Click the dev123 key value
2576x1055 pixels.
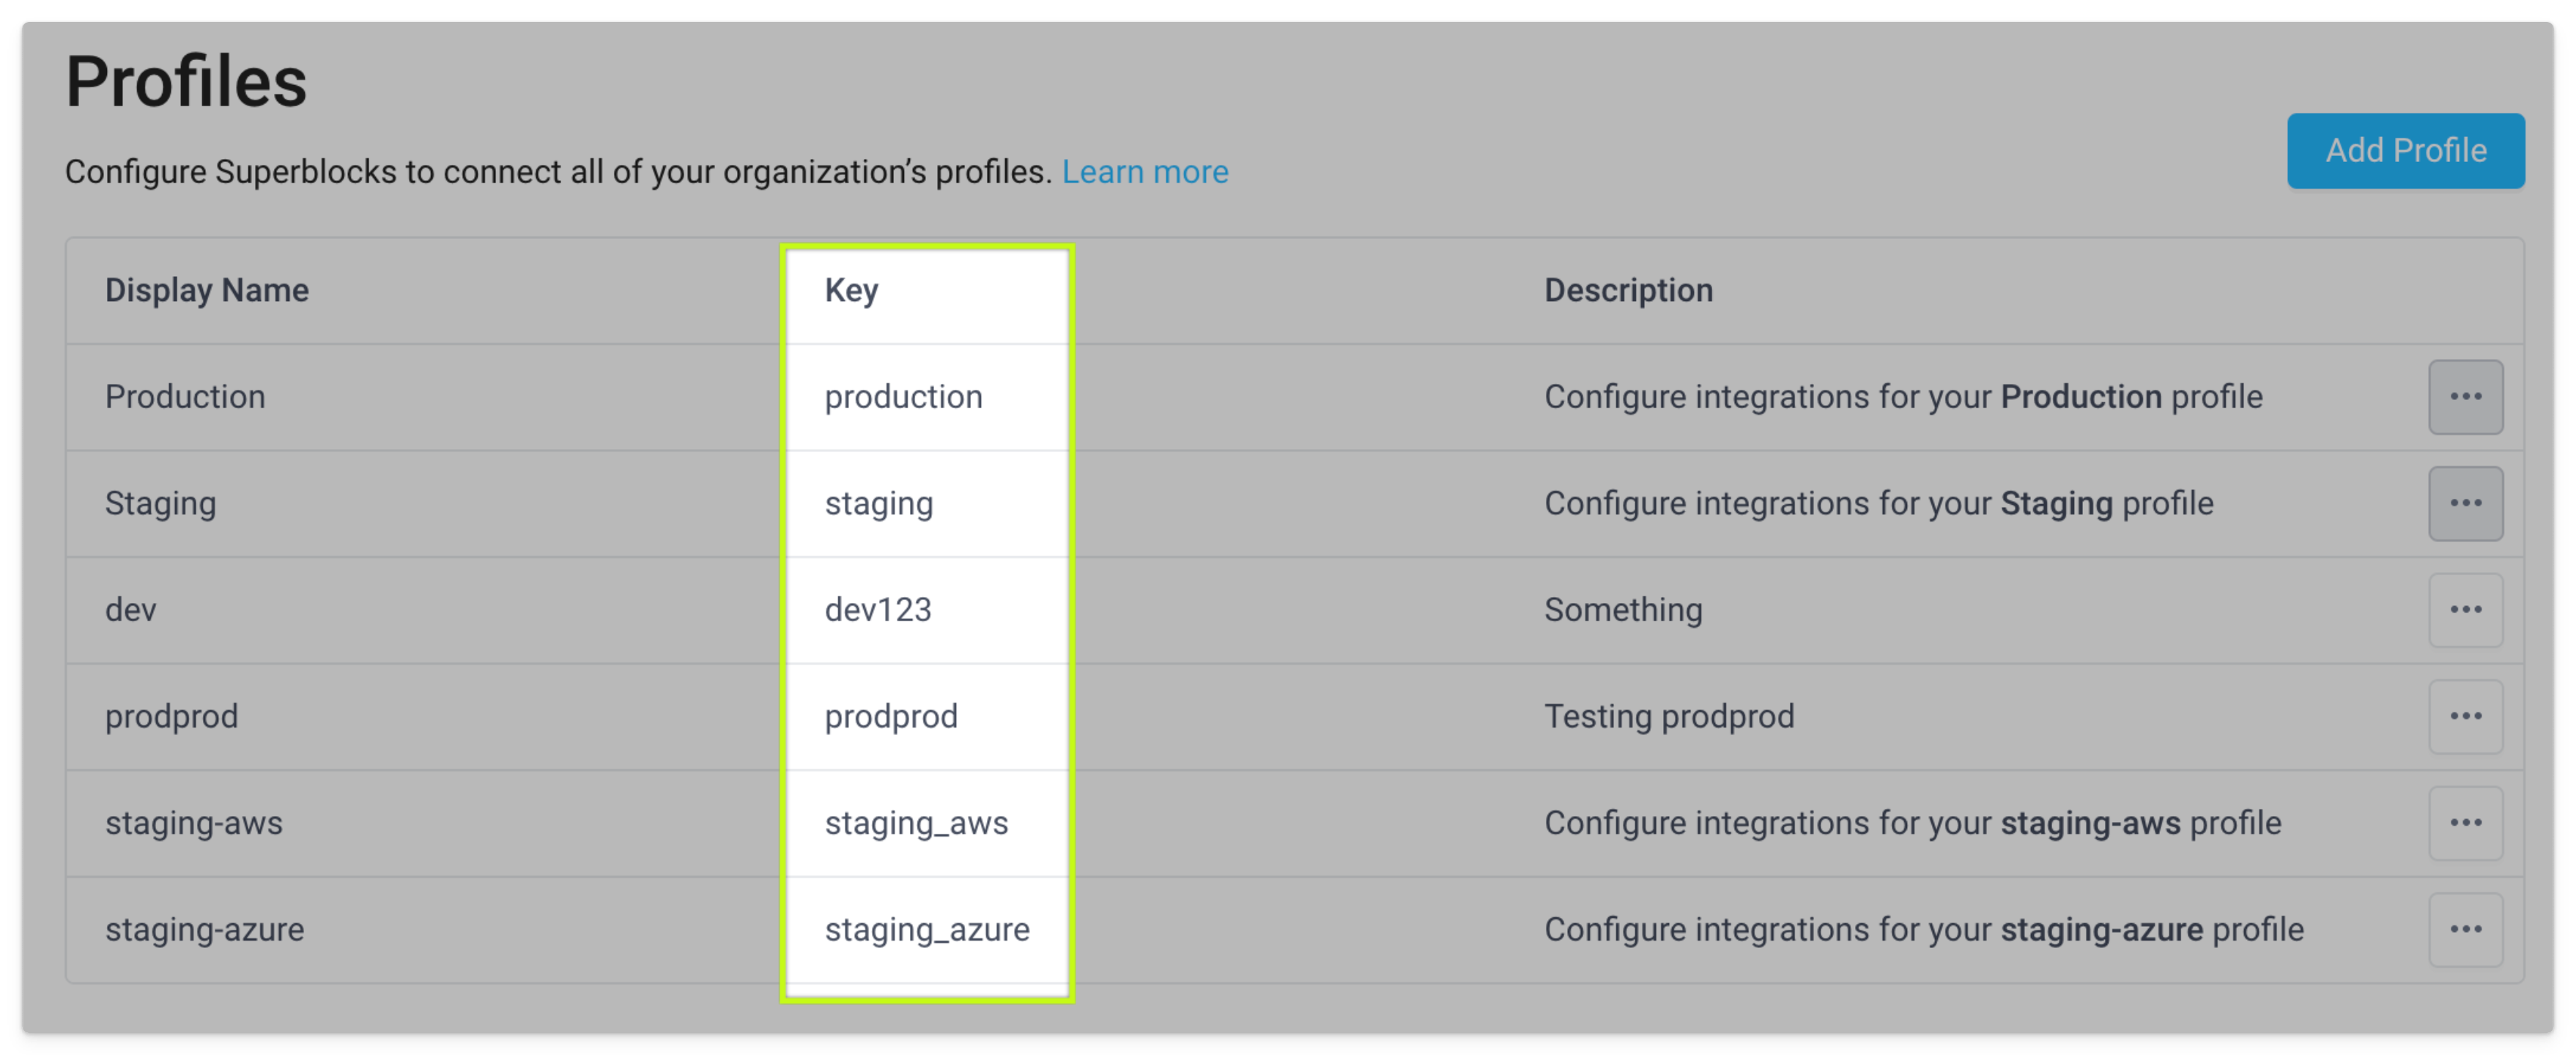[x=877, y=610]
